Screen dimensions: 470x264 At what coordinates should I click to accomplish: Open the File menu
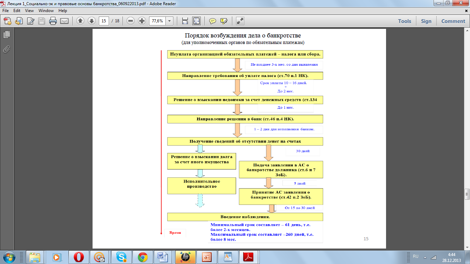coord(6,11)
